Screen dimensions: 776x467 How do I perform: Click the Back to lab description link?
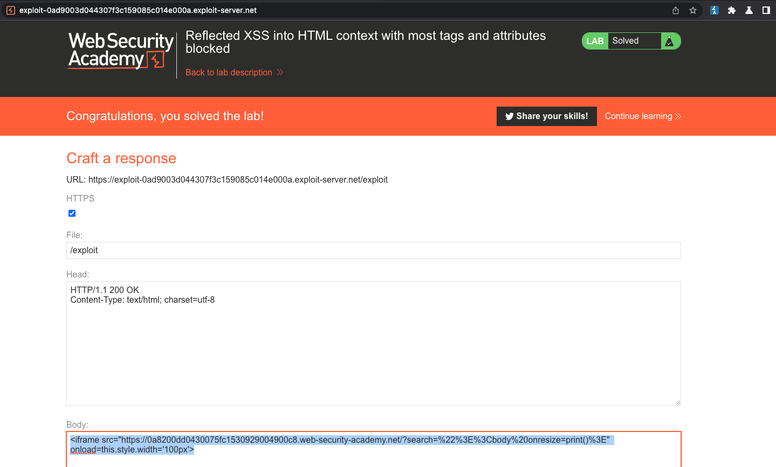coord(229,72)
